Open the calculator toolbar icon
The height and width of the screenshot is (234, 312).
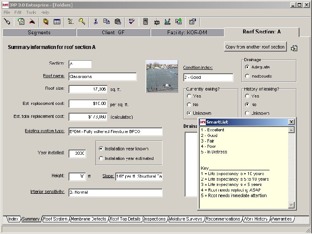click(x=146, y=21)
